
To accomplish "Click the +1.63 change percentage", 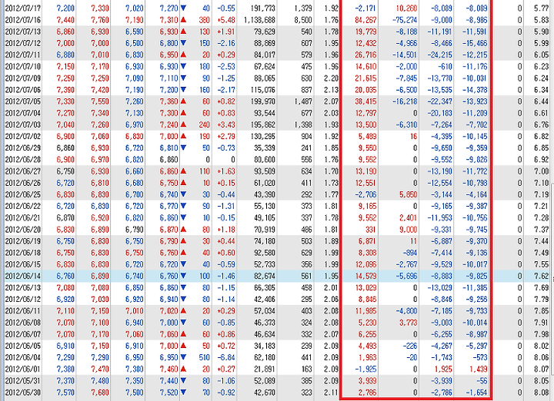I will click(x=226, y=171).
